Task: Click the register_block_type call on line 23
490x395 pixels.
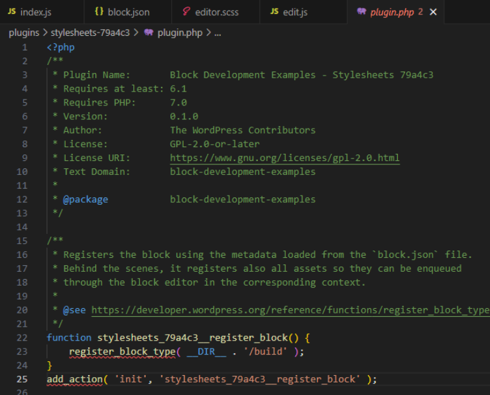Action: point(122,351)
